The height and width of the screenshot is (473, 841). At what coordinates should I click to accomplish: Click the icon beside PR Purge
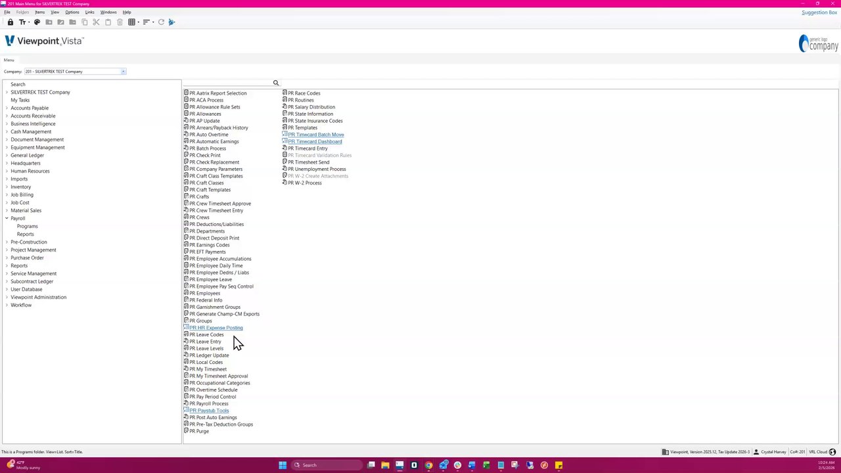coord(186,431)
